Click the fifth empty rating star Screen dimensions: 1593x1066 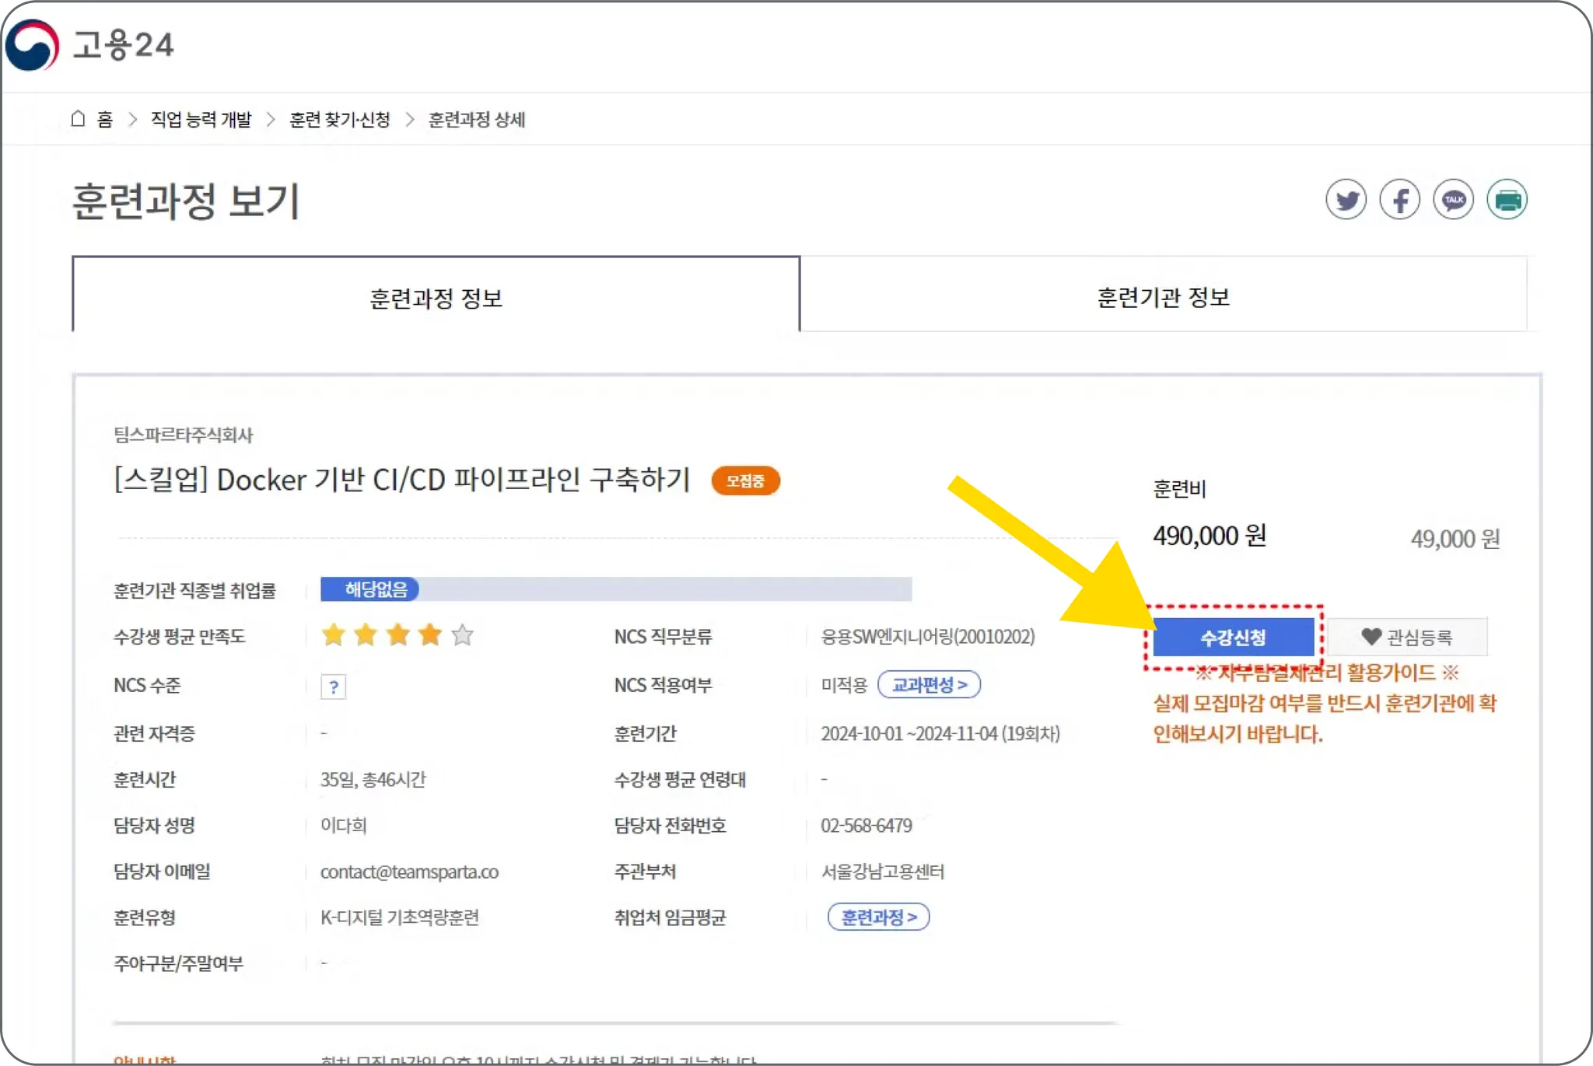tap(462, 635)
